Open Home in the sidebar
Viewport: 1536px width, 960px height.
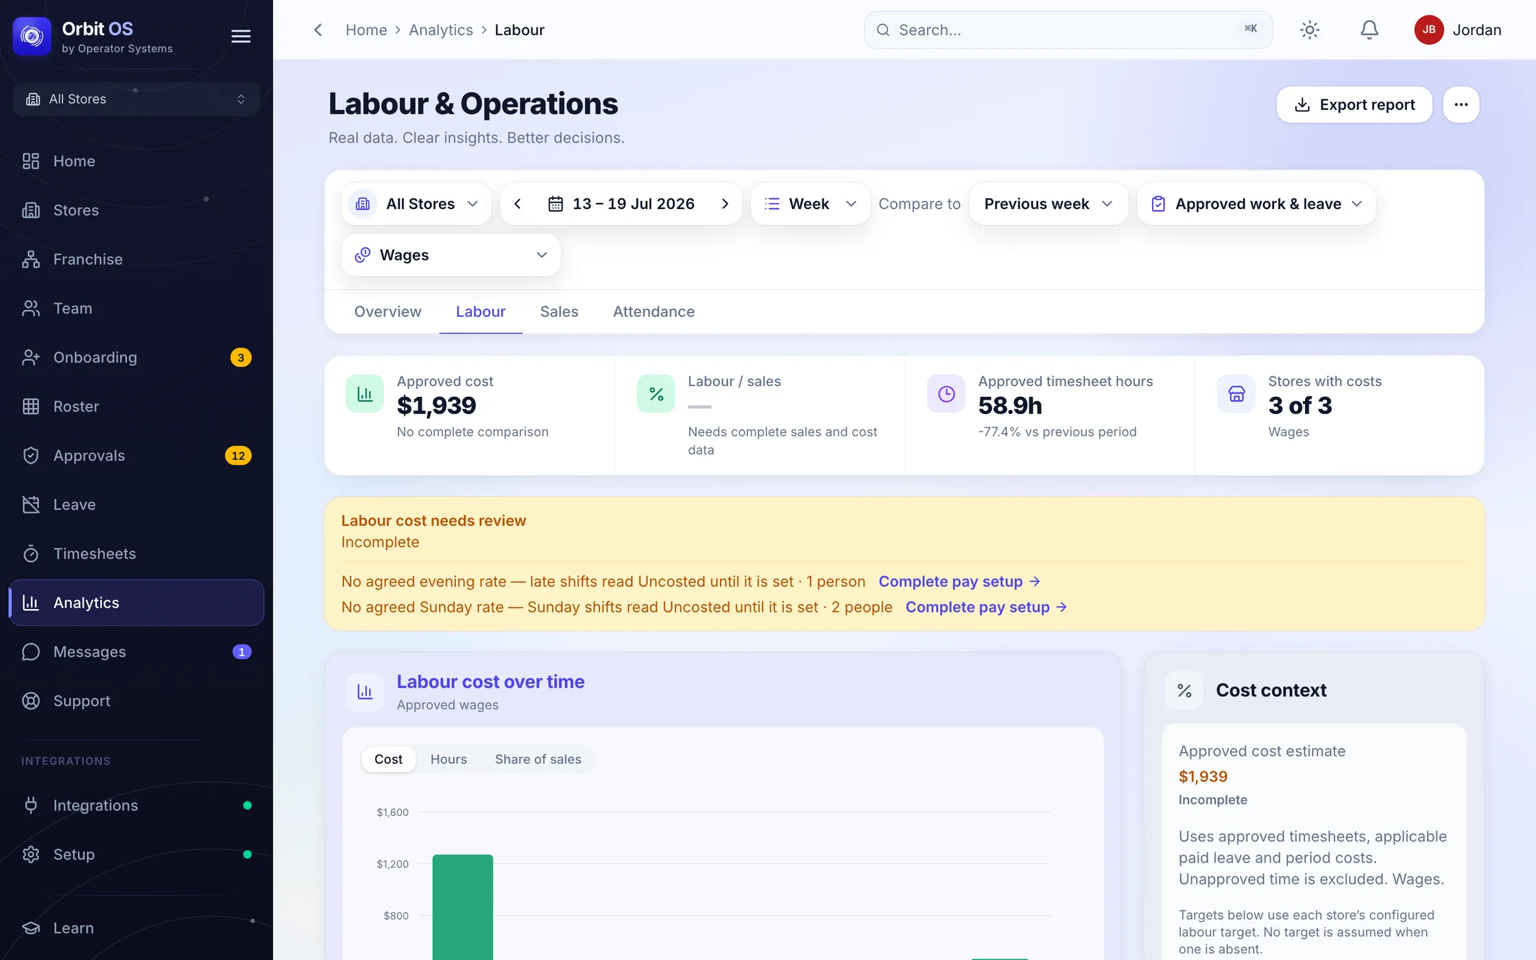pyautogui.click(x=136, y=161)
